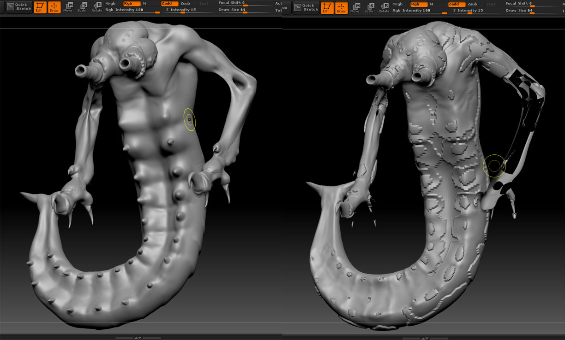Select the Rotate tool icon

[96, 6]
